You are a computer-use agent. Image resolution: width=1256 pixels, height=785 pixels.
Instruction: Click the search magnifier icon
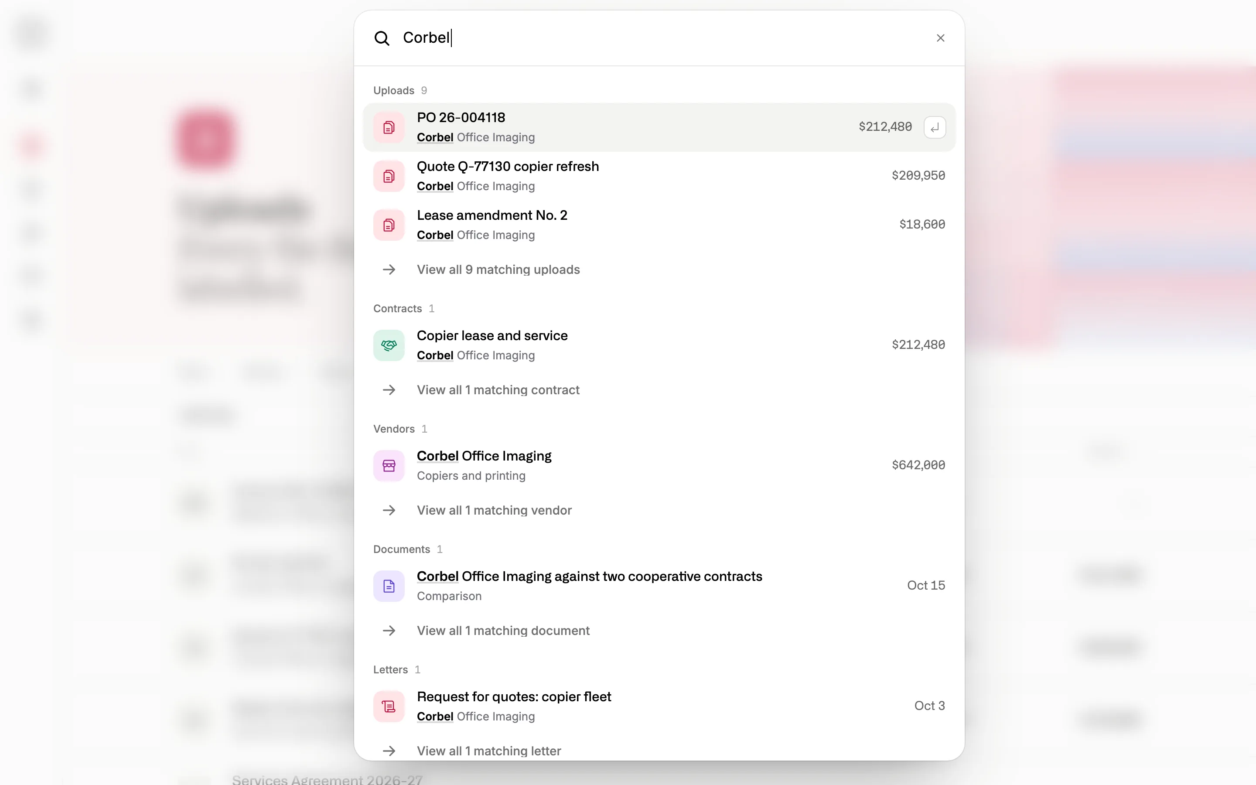382,38
